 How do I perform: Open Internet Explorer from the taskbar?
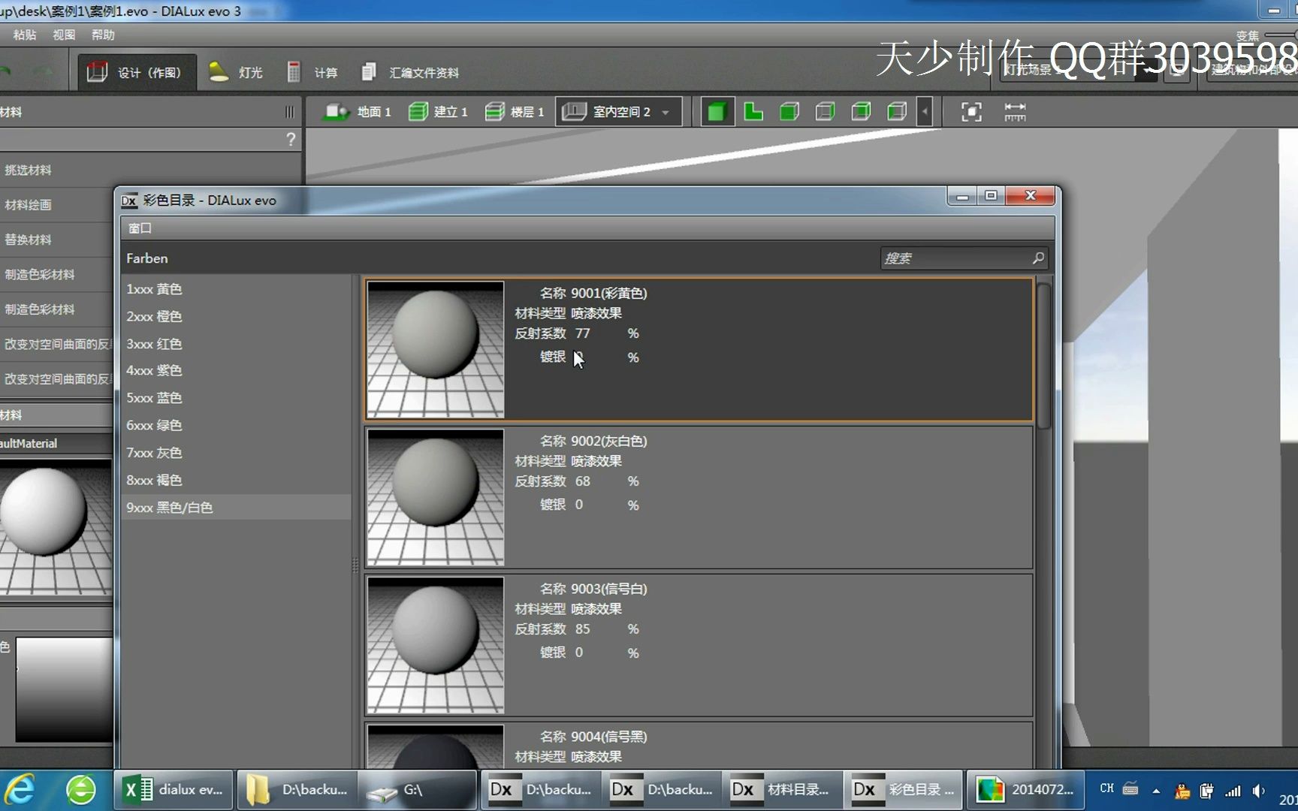point(20,790)
